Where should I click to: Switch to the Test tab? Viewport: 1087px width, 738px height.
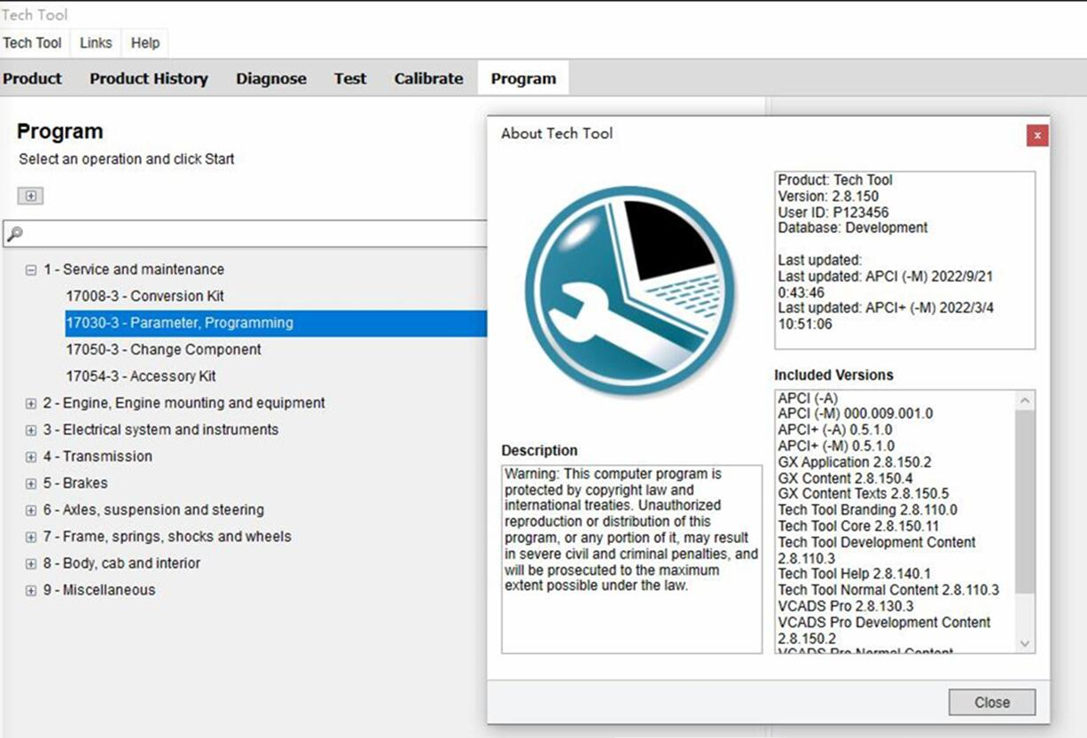(x=350, y=78)
